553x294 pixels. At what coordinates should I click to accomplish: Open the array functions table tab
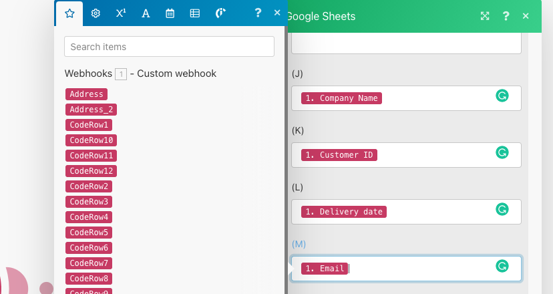(195, 13)
